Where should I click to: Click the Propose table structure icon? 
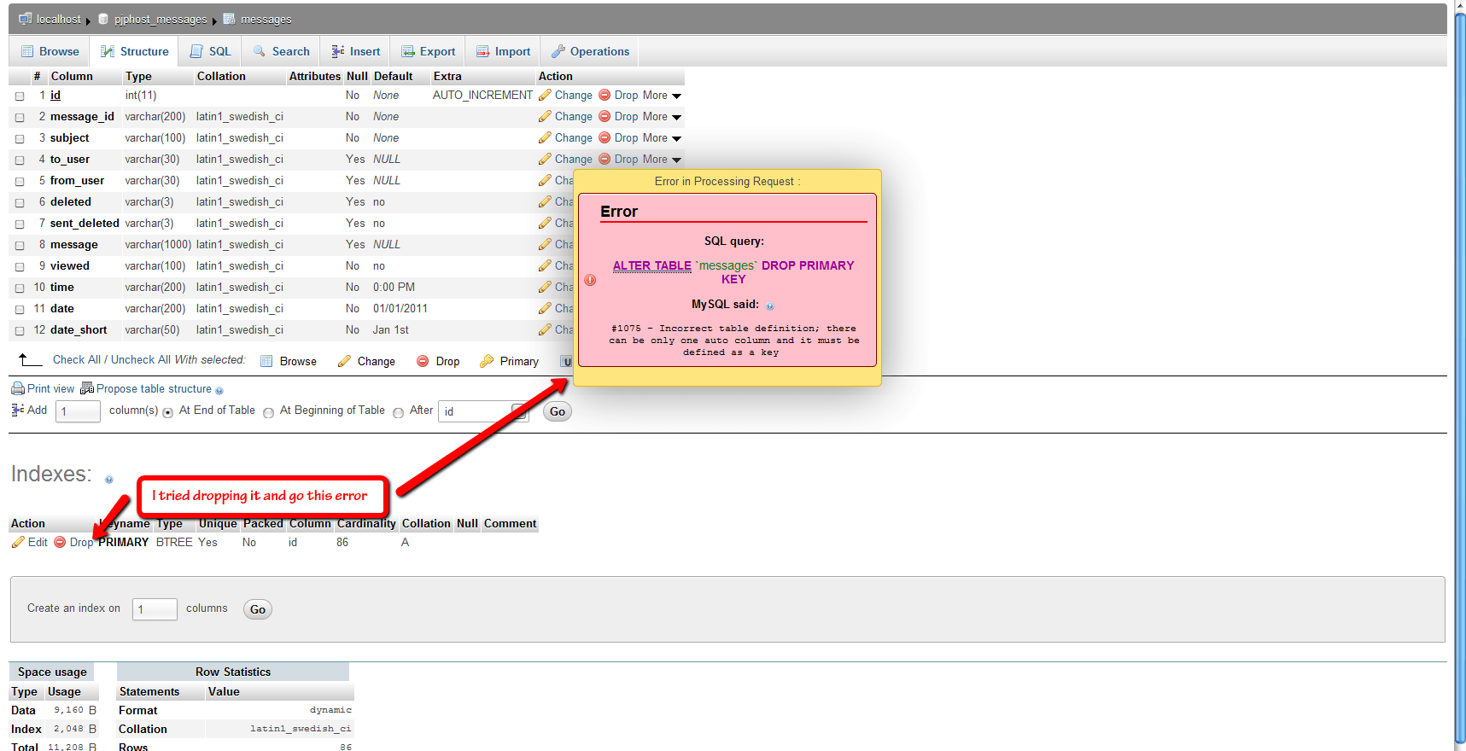[x=87, y=388]
